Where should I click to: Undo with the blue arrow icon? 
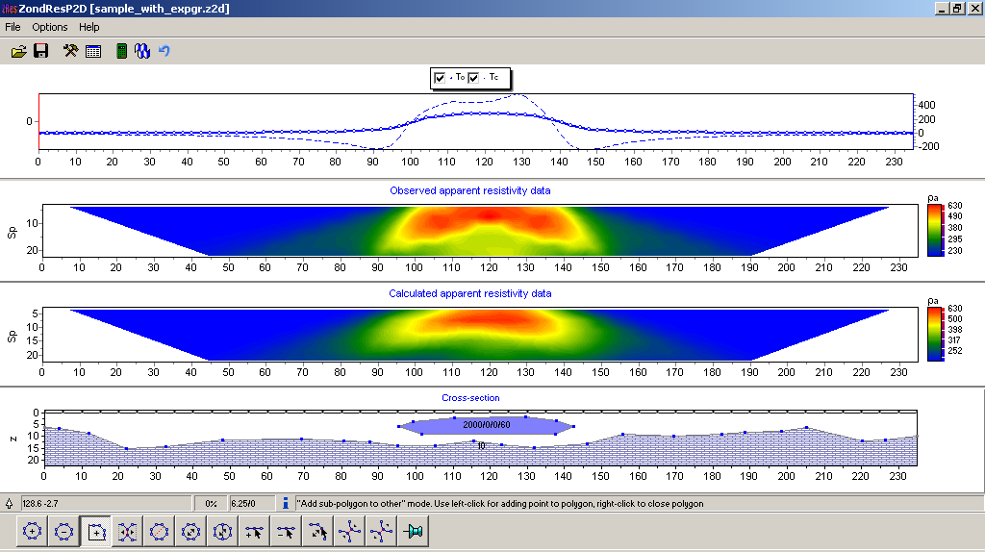[x=164, y=51]
